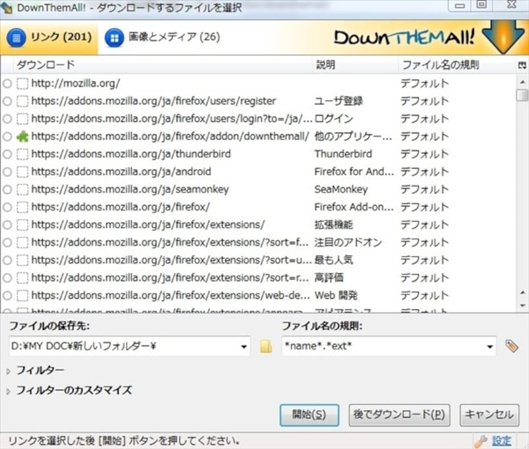Click the 開始(S) button
Viewport: 529px width, 449px height.
click(x=309, y=415)
